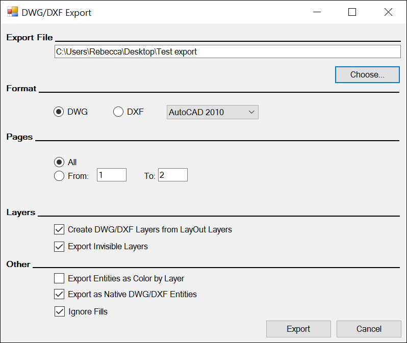Viewport: 407px width, 343px height.
Task: Enable Export Entities as Color by Layer
Action: tap(59, 278)
